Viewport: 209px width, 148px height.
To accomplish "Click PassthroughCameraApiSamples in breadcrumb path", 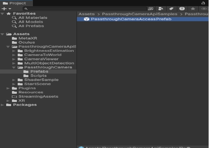I will pos(139,14).
